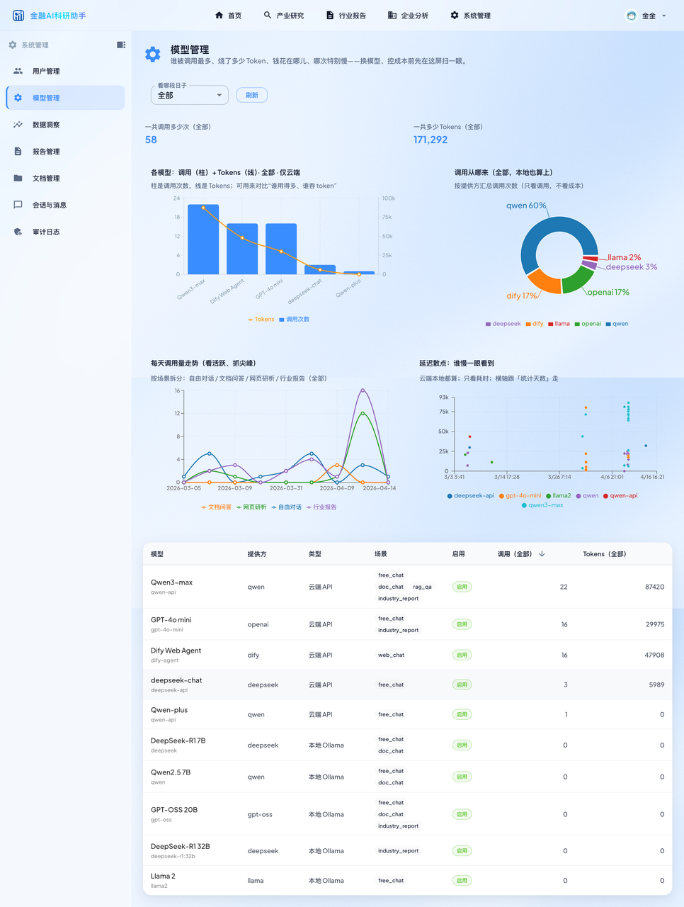This screenshot has width=684, height=907.
Task: Click the chart icon for 数据洞察
Action: pyautogui.click(x=18, y=125)
